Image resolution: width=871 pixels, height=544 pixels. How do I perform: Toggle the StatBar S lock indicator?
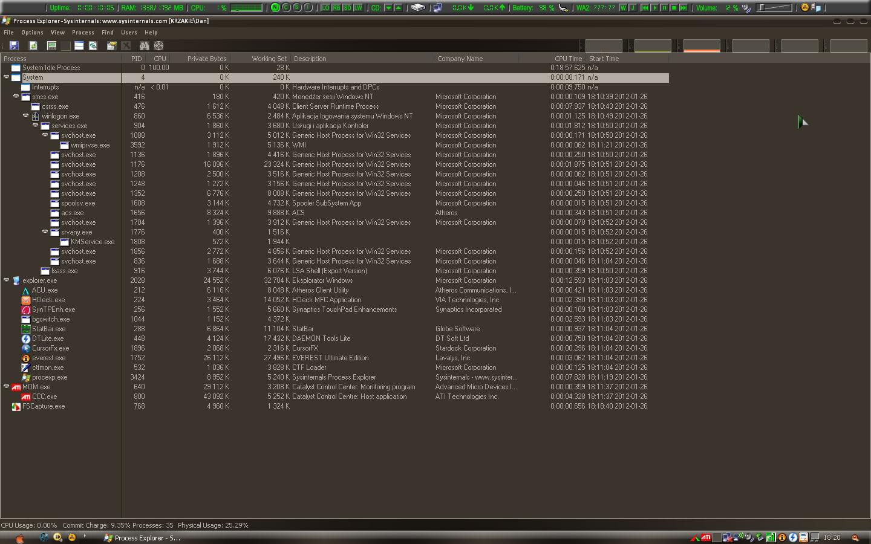297,8
